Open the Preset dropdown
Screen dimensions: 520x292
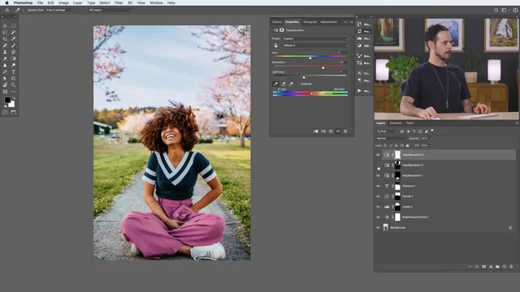click(x=315, y=39)
